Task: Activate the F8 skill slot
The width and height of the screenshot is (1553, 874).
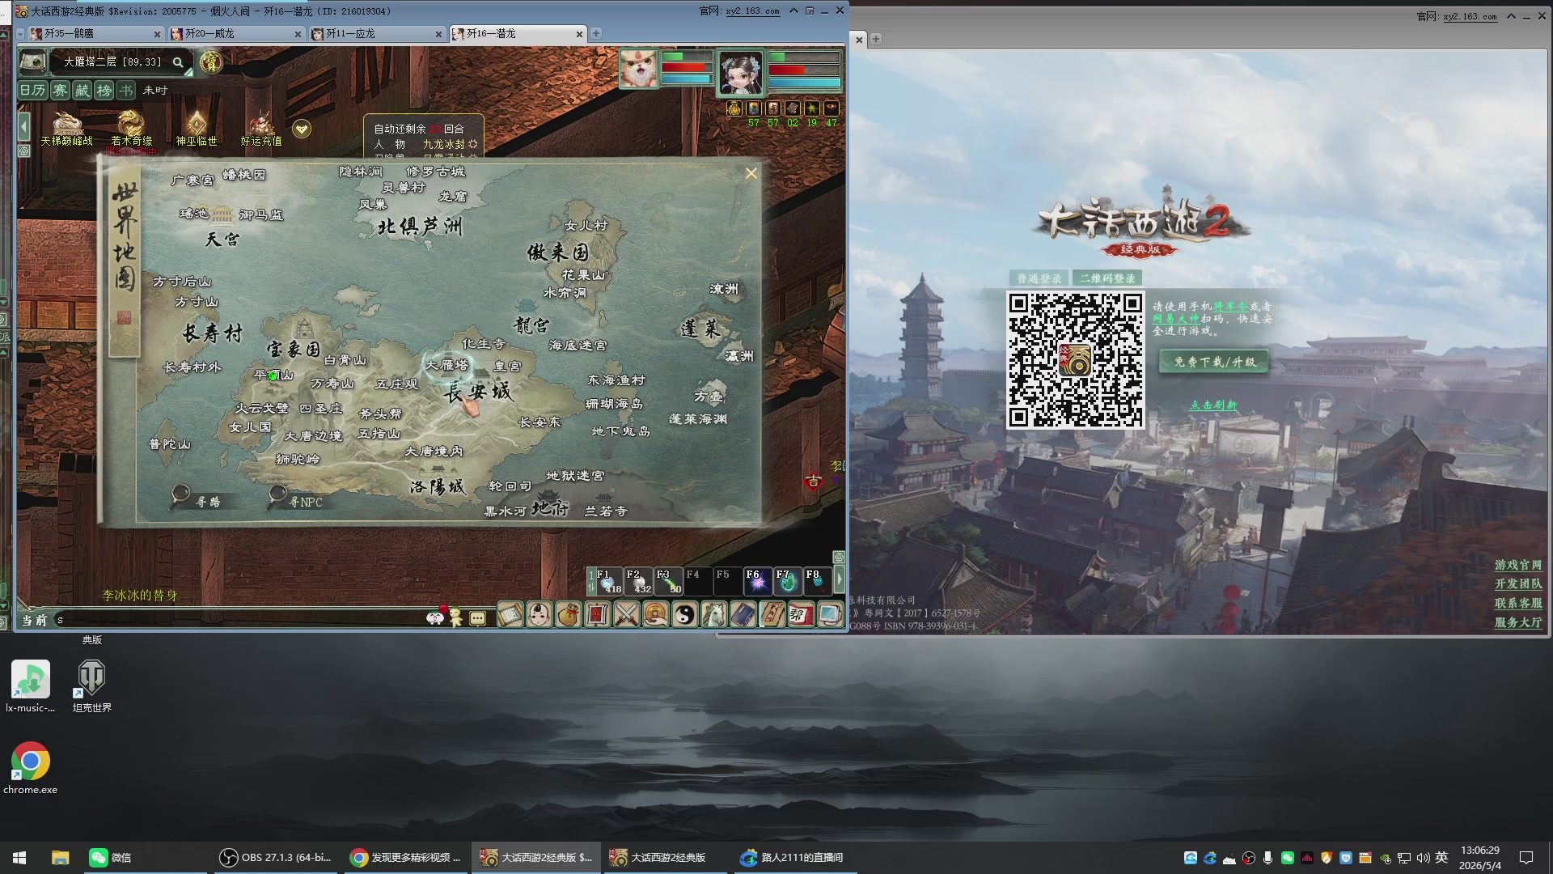Action: pyautogui.click(x=817, y=581)
